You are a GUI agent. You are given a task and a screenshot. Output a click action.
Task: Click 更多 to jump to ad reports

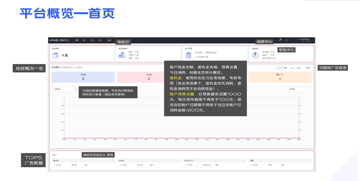pos(308,68)
